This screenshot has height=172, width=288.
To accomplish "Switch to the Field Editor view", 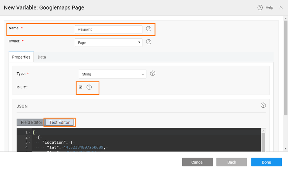I will 31,122.
